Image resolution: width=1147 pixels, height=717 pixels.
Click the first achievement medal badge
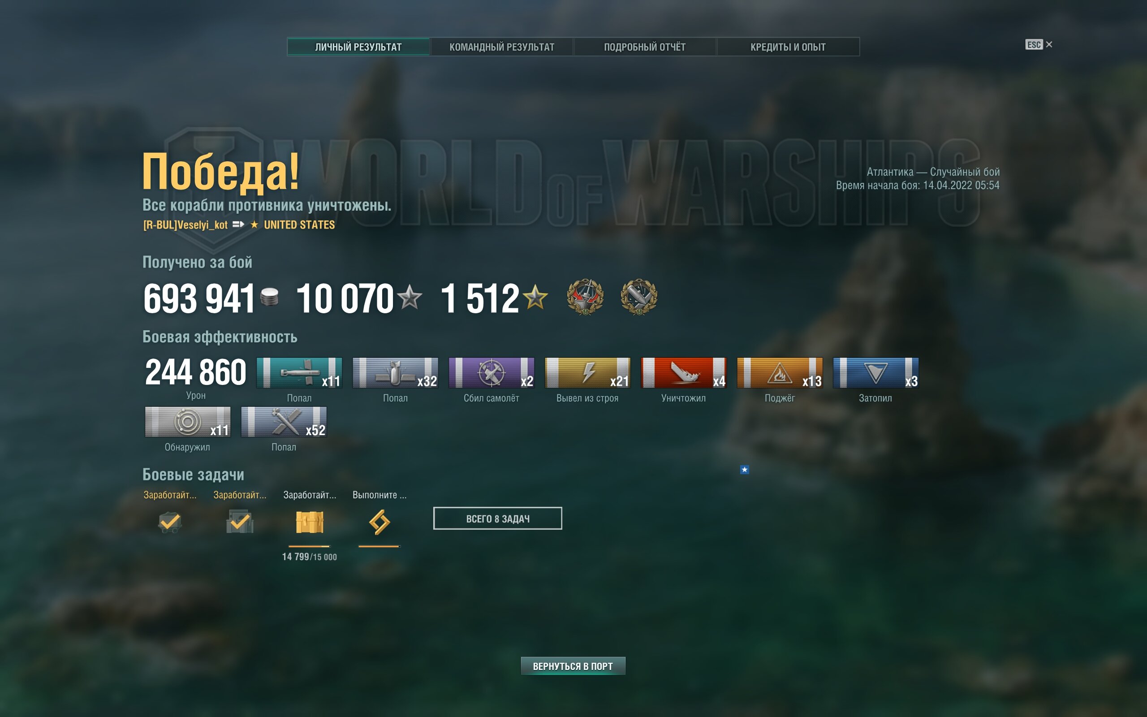coord(585,297)
